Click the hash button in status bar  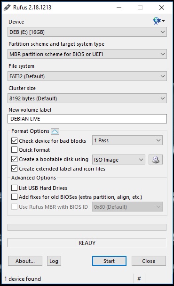[139, 278]
